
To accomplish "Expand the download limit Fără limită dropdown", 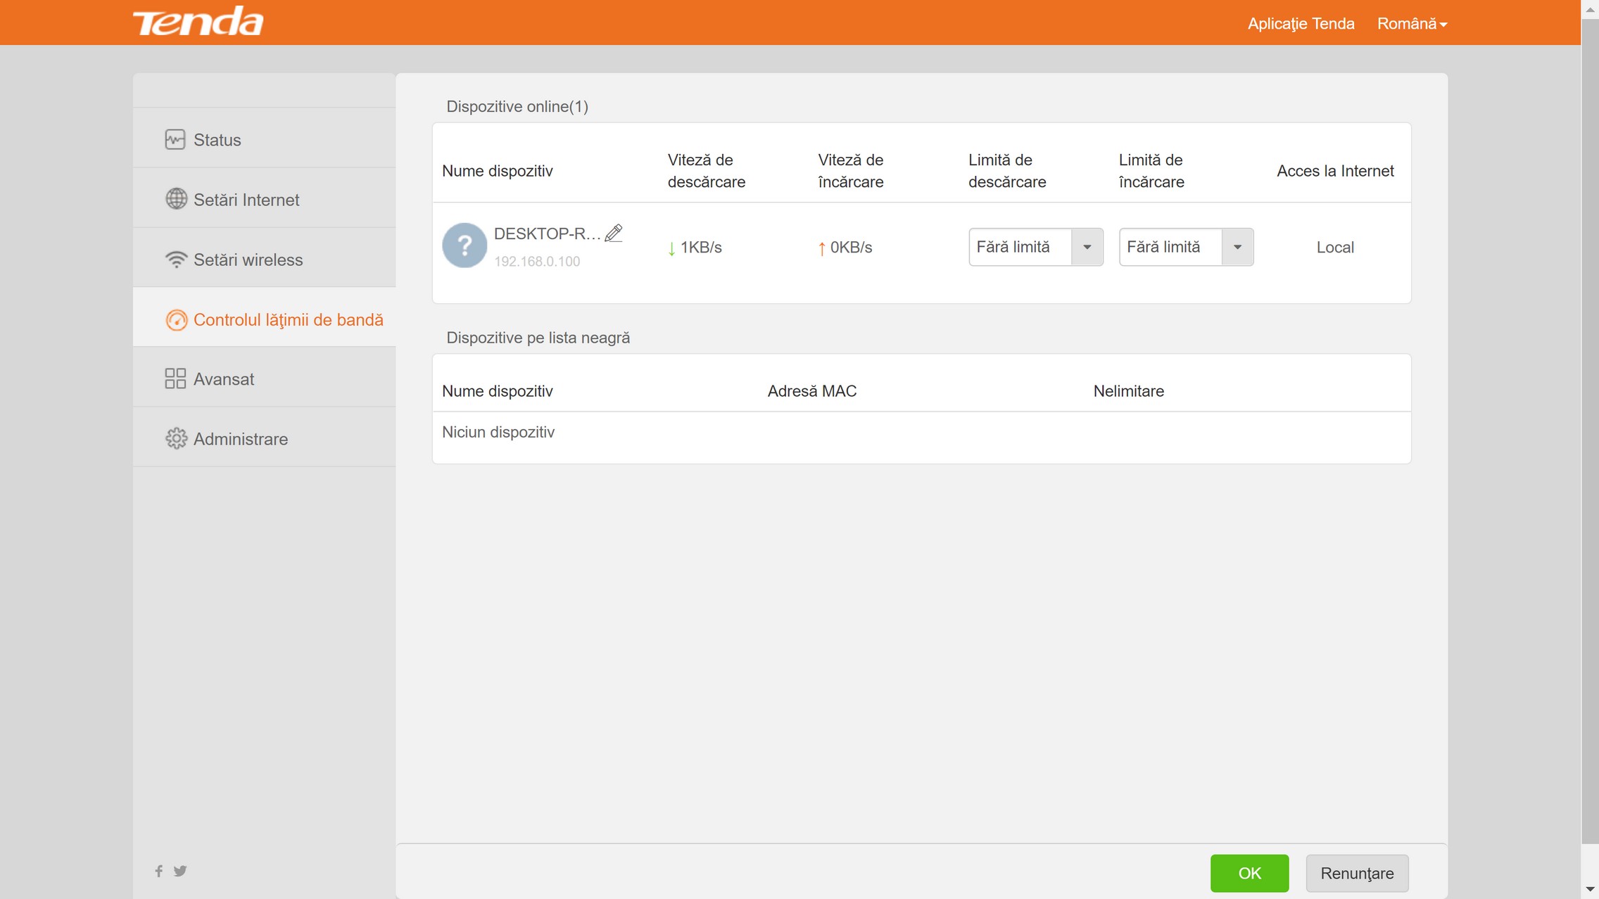I will coord(1087,247).
